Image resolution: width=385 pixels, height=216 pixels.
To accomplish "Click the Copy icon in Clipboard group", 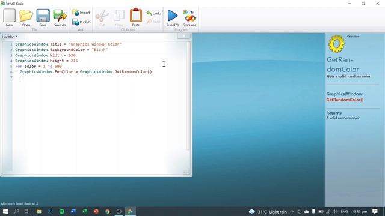I will 119,17.
